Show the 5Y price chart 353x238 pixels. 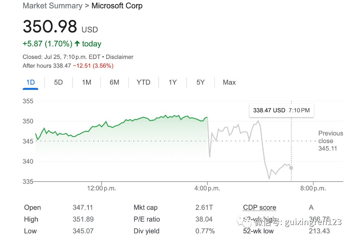pyautogui.click(x=201, y=82)
